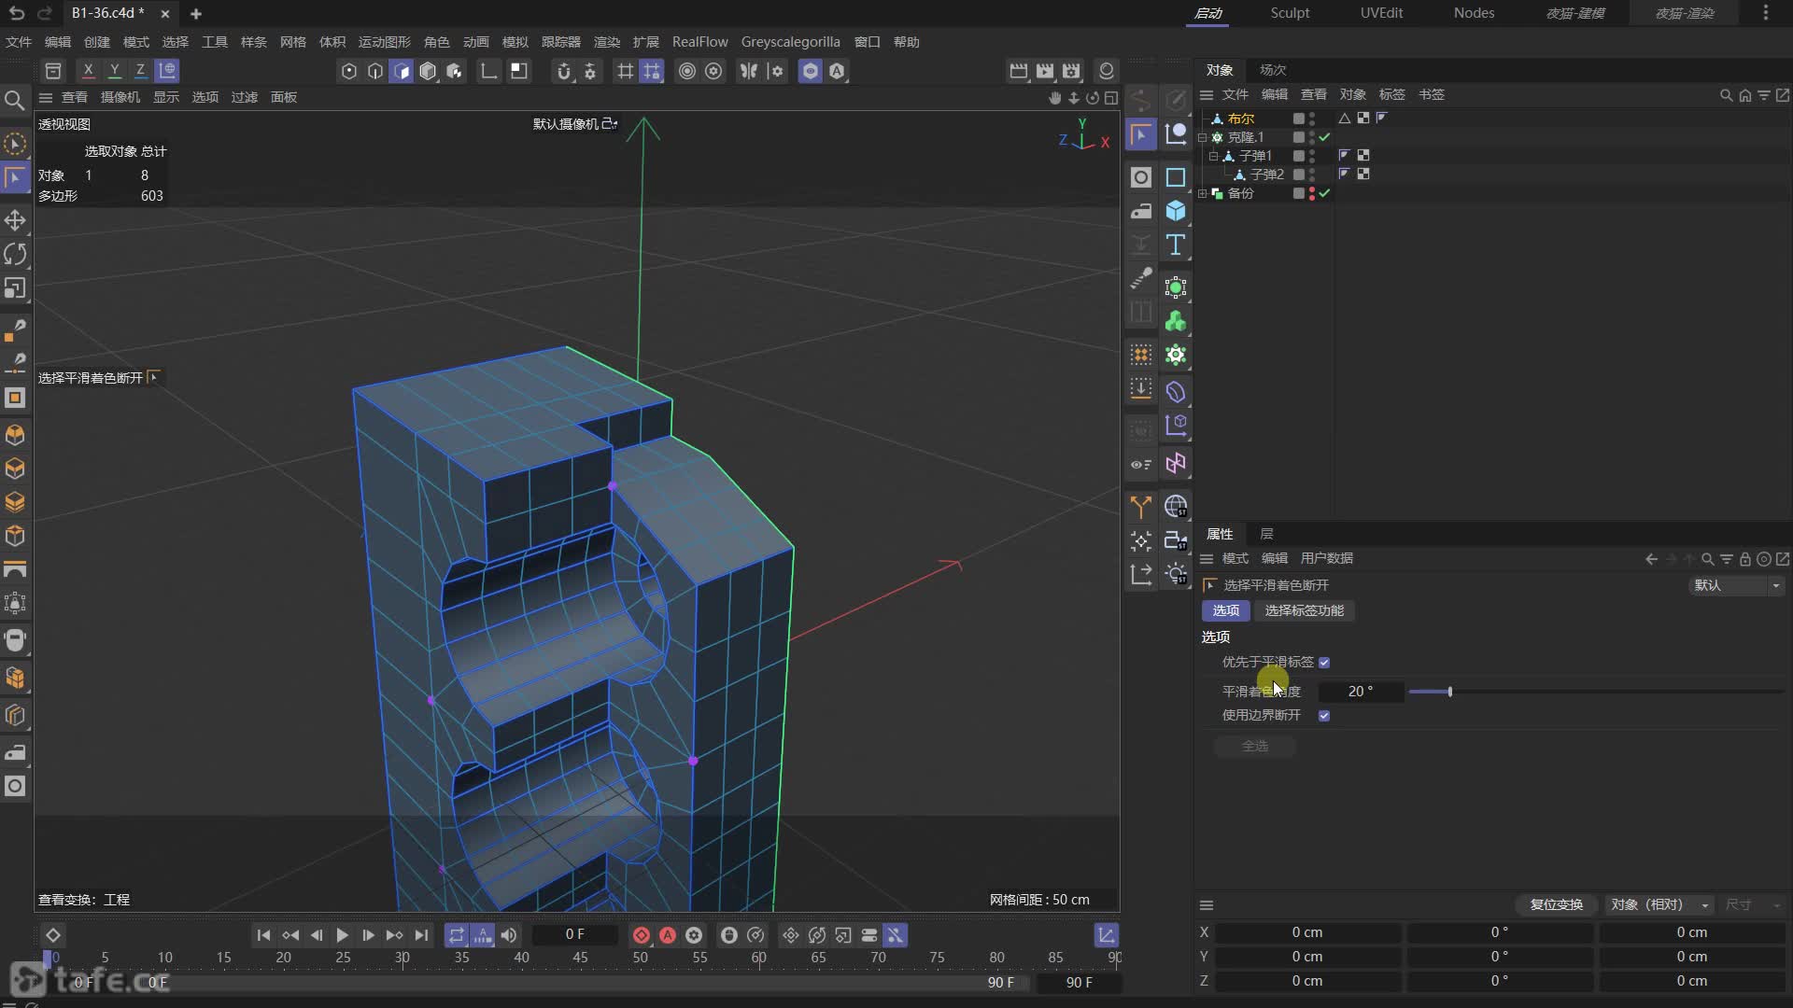Open the layout options three-dot menu
Image resolution: width=1793 pixels, height=1008 pixels.
coord(1765,13)
